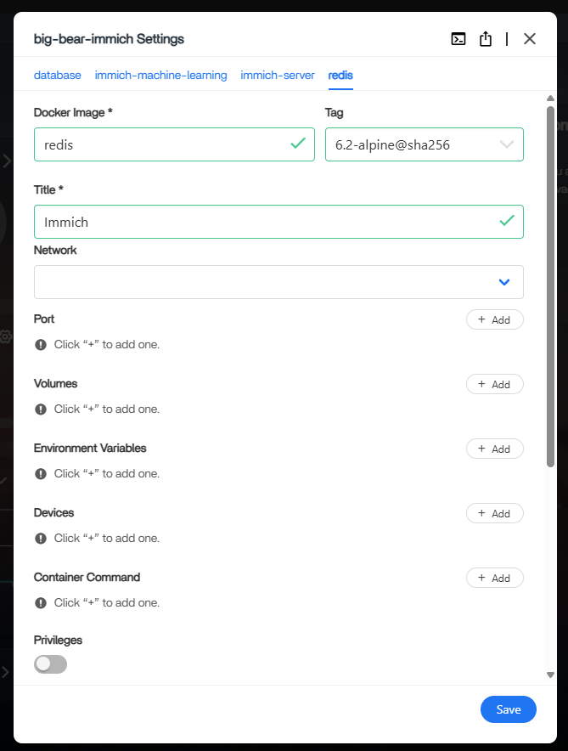Add a new Devices entry
This screenshot has width=568, height=751.
(x=494, y=513)
